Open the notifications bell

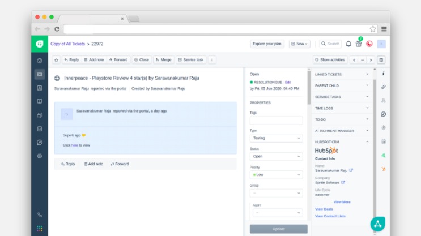pyautogui.click(x=348, y=44)
